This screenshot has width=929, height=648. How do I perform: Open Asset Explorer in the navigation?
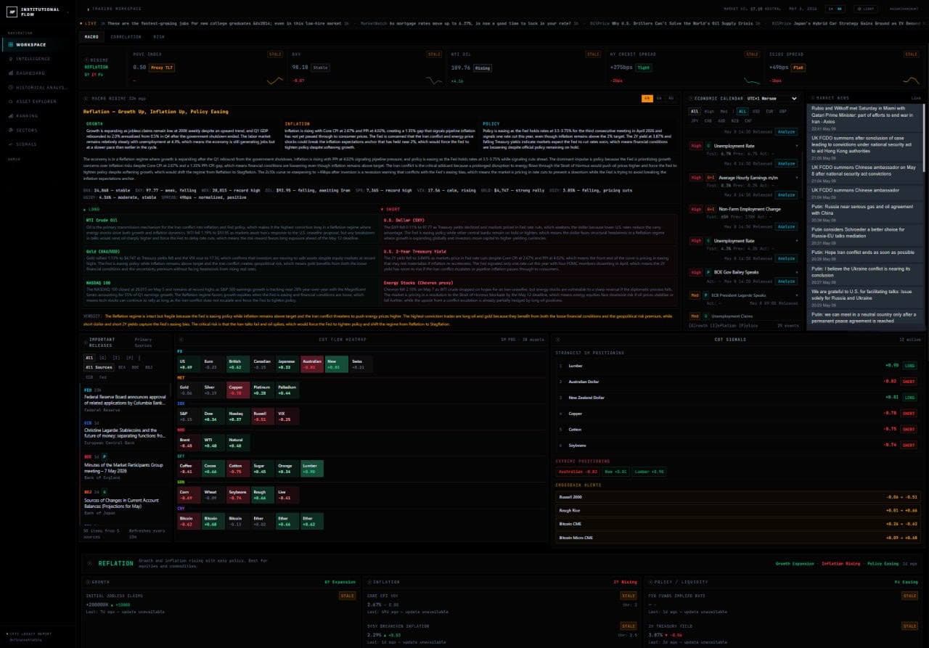38,101
